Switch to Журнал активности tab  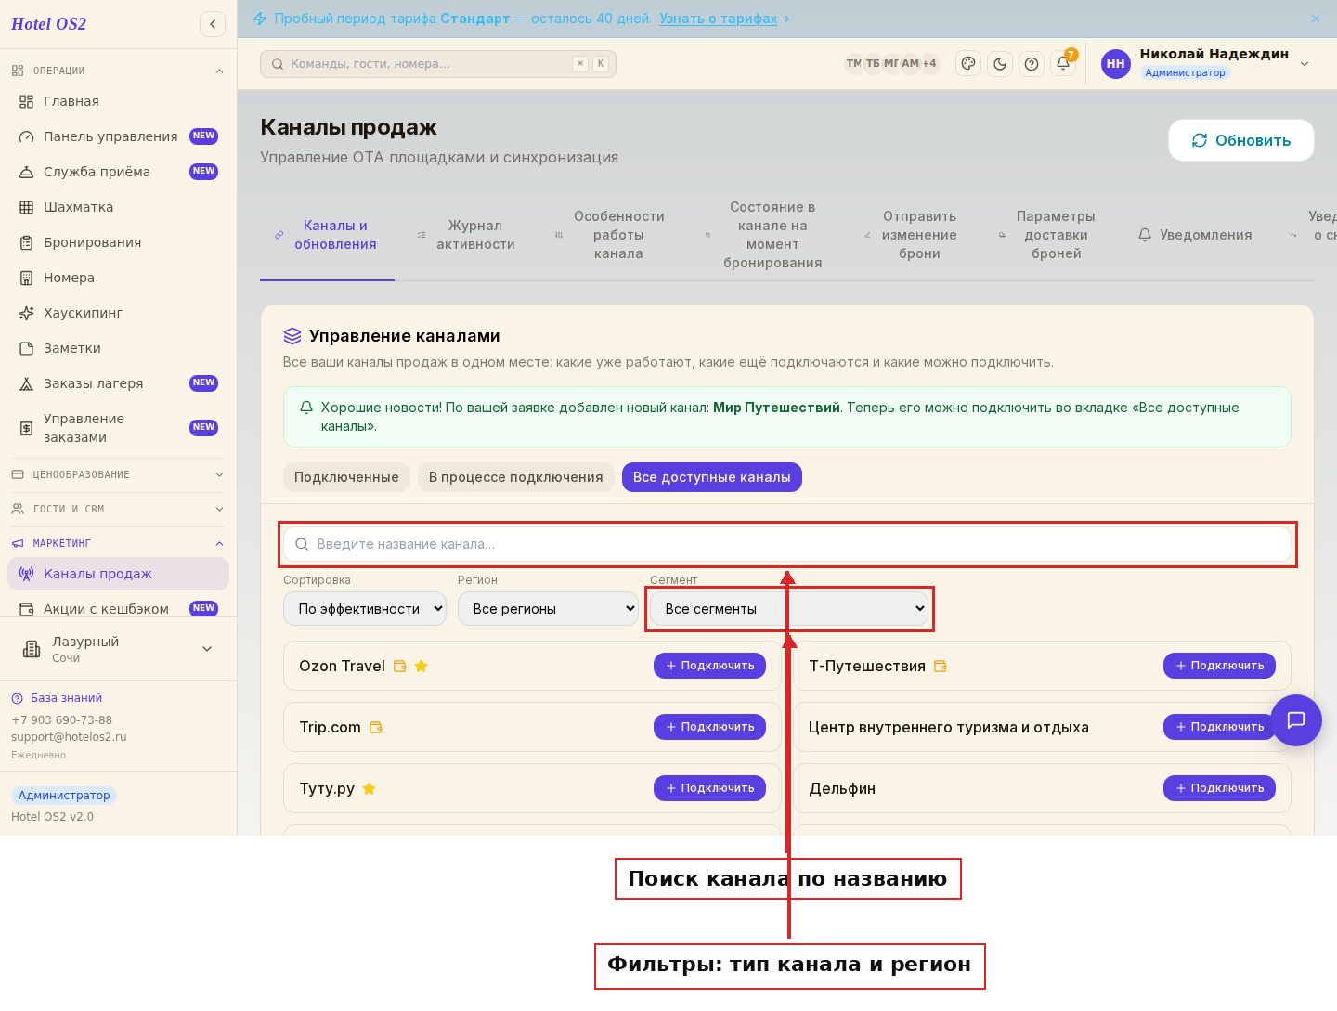click(467, 235)
